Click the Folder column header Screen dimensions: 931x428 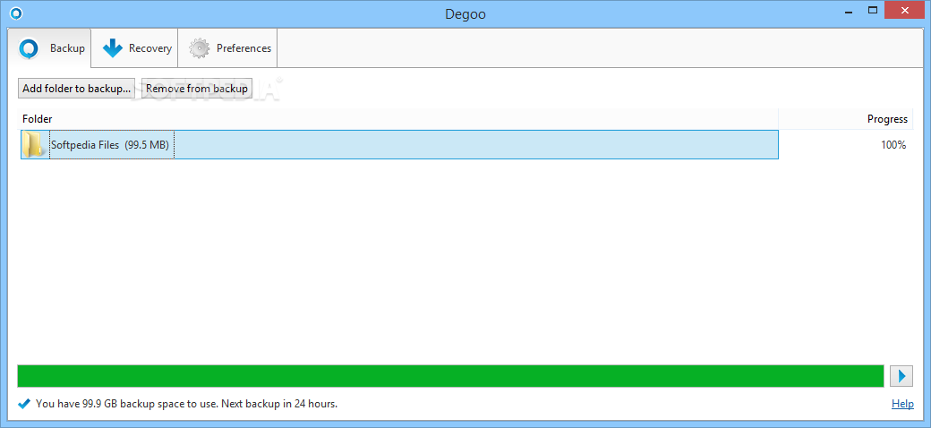[399, 119]
